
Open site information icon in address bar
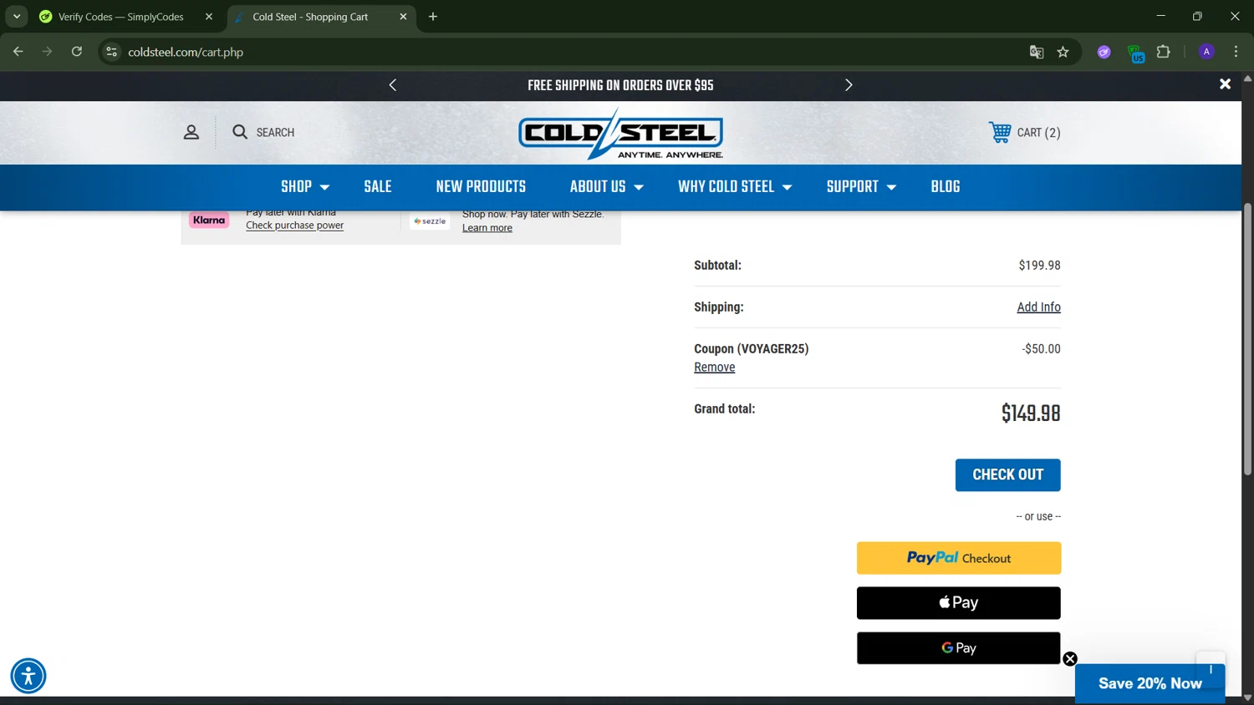tap(111, 52)
